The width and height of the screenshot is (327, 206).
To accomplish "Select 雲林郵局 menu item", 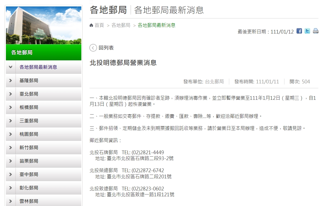I will coord(29,201).
